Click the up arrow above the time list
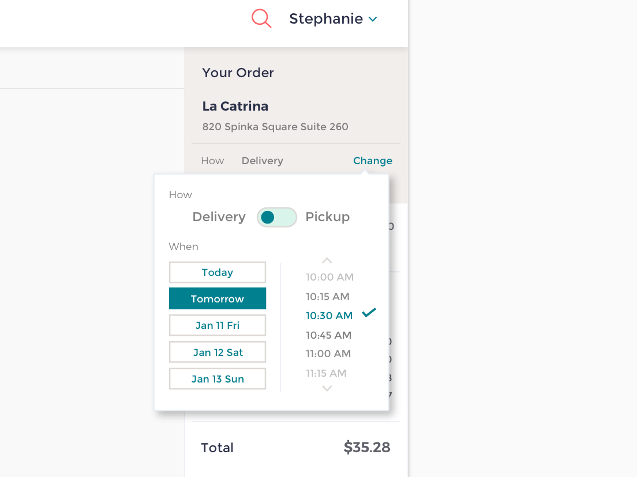The width and height of the screenshot is (637, 477). coord(327,260)
